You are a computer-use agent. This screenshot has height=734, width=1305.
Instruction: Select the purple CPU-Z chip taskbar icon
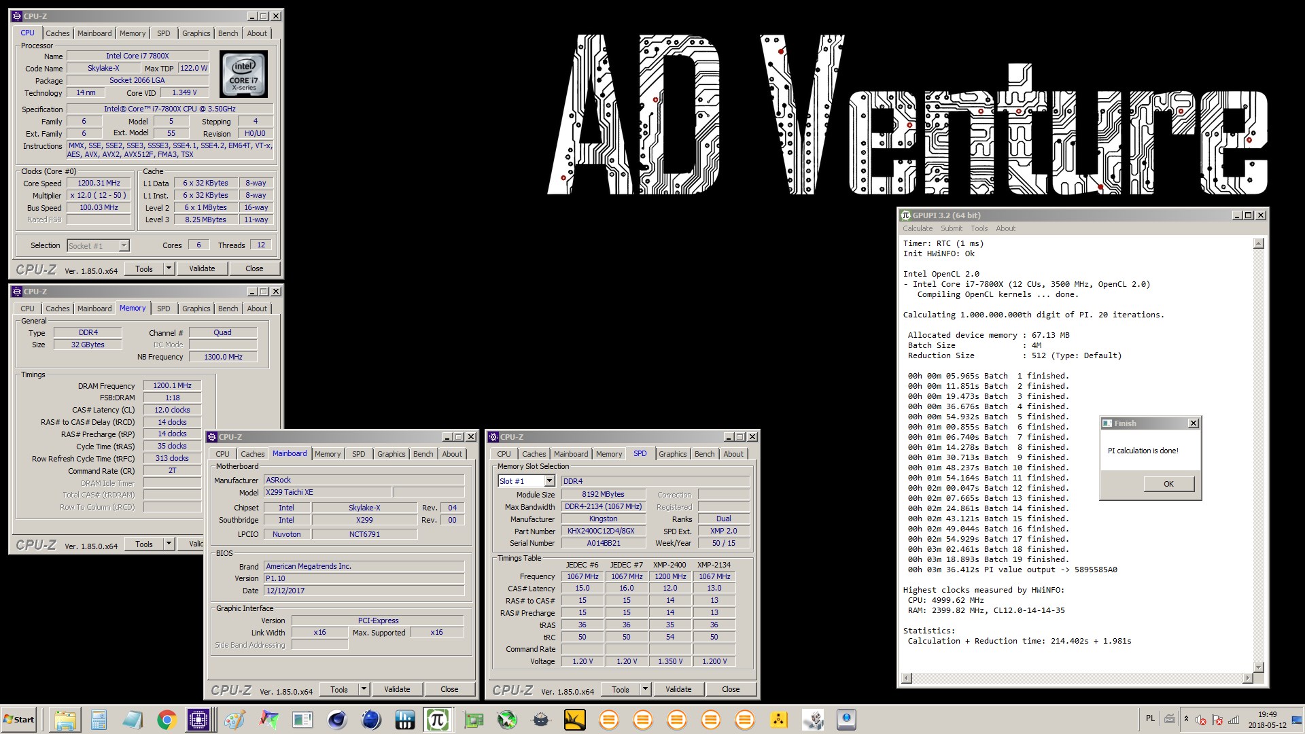point(200,720)
